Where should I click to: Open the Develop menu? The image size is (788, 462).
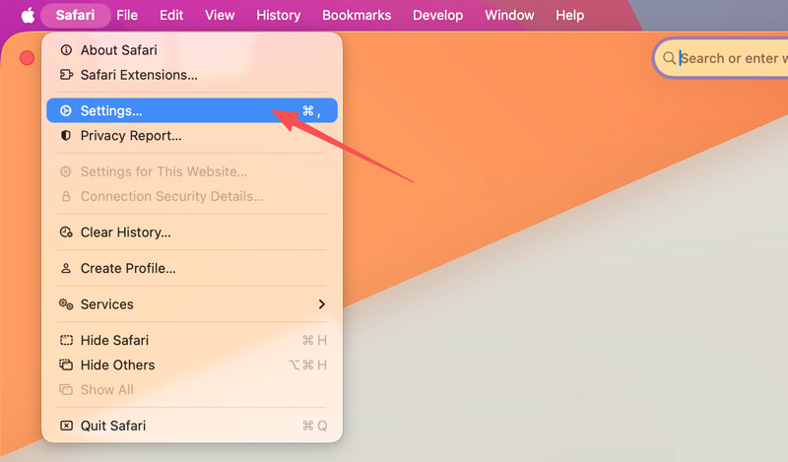pyautogui.click(x=437, y=15)
